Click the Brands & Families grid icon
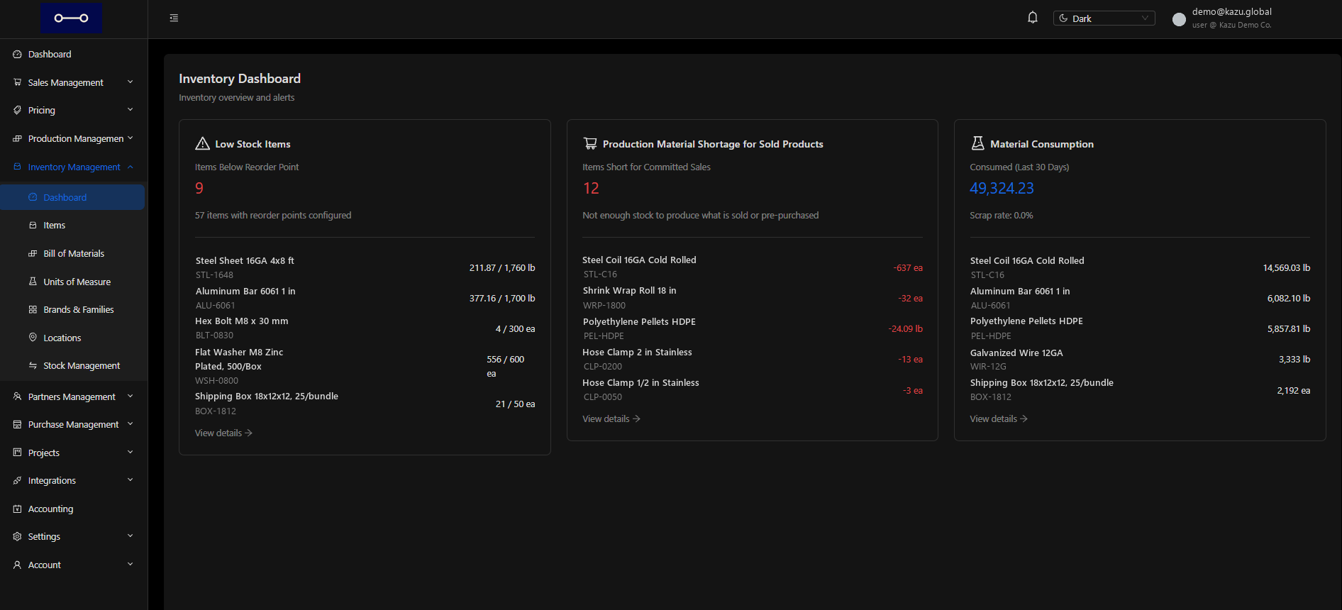 (x=33, y=309)
